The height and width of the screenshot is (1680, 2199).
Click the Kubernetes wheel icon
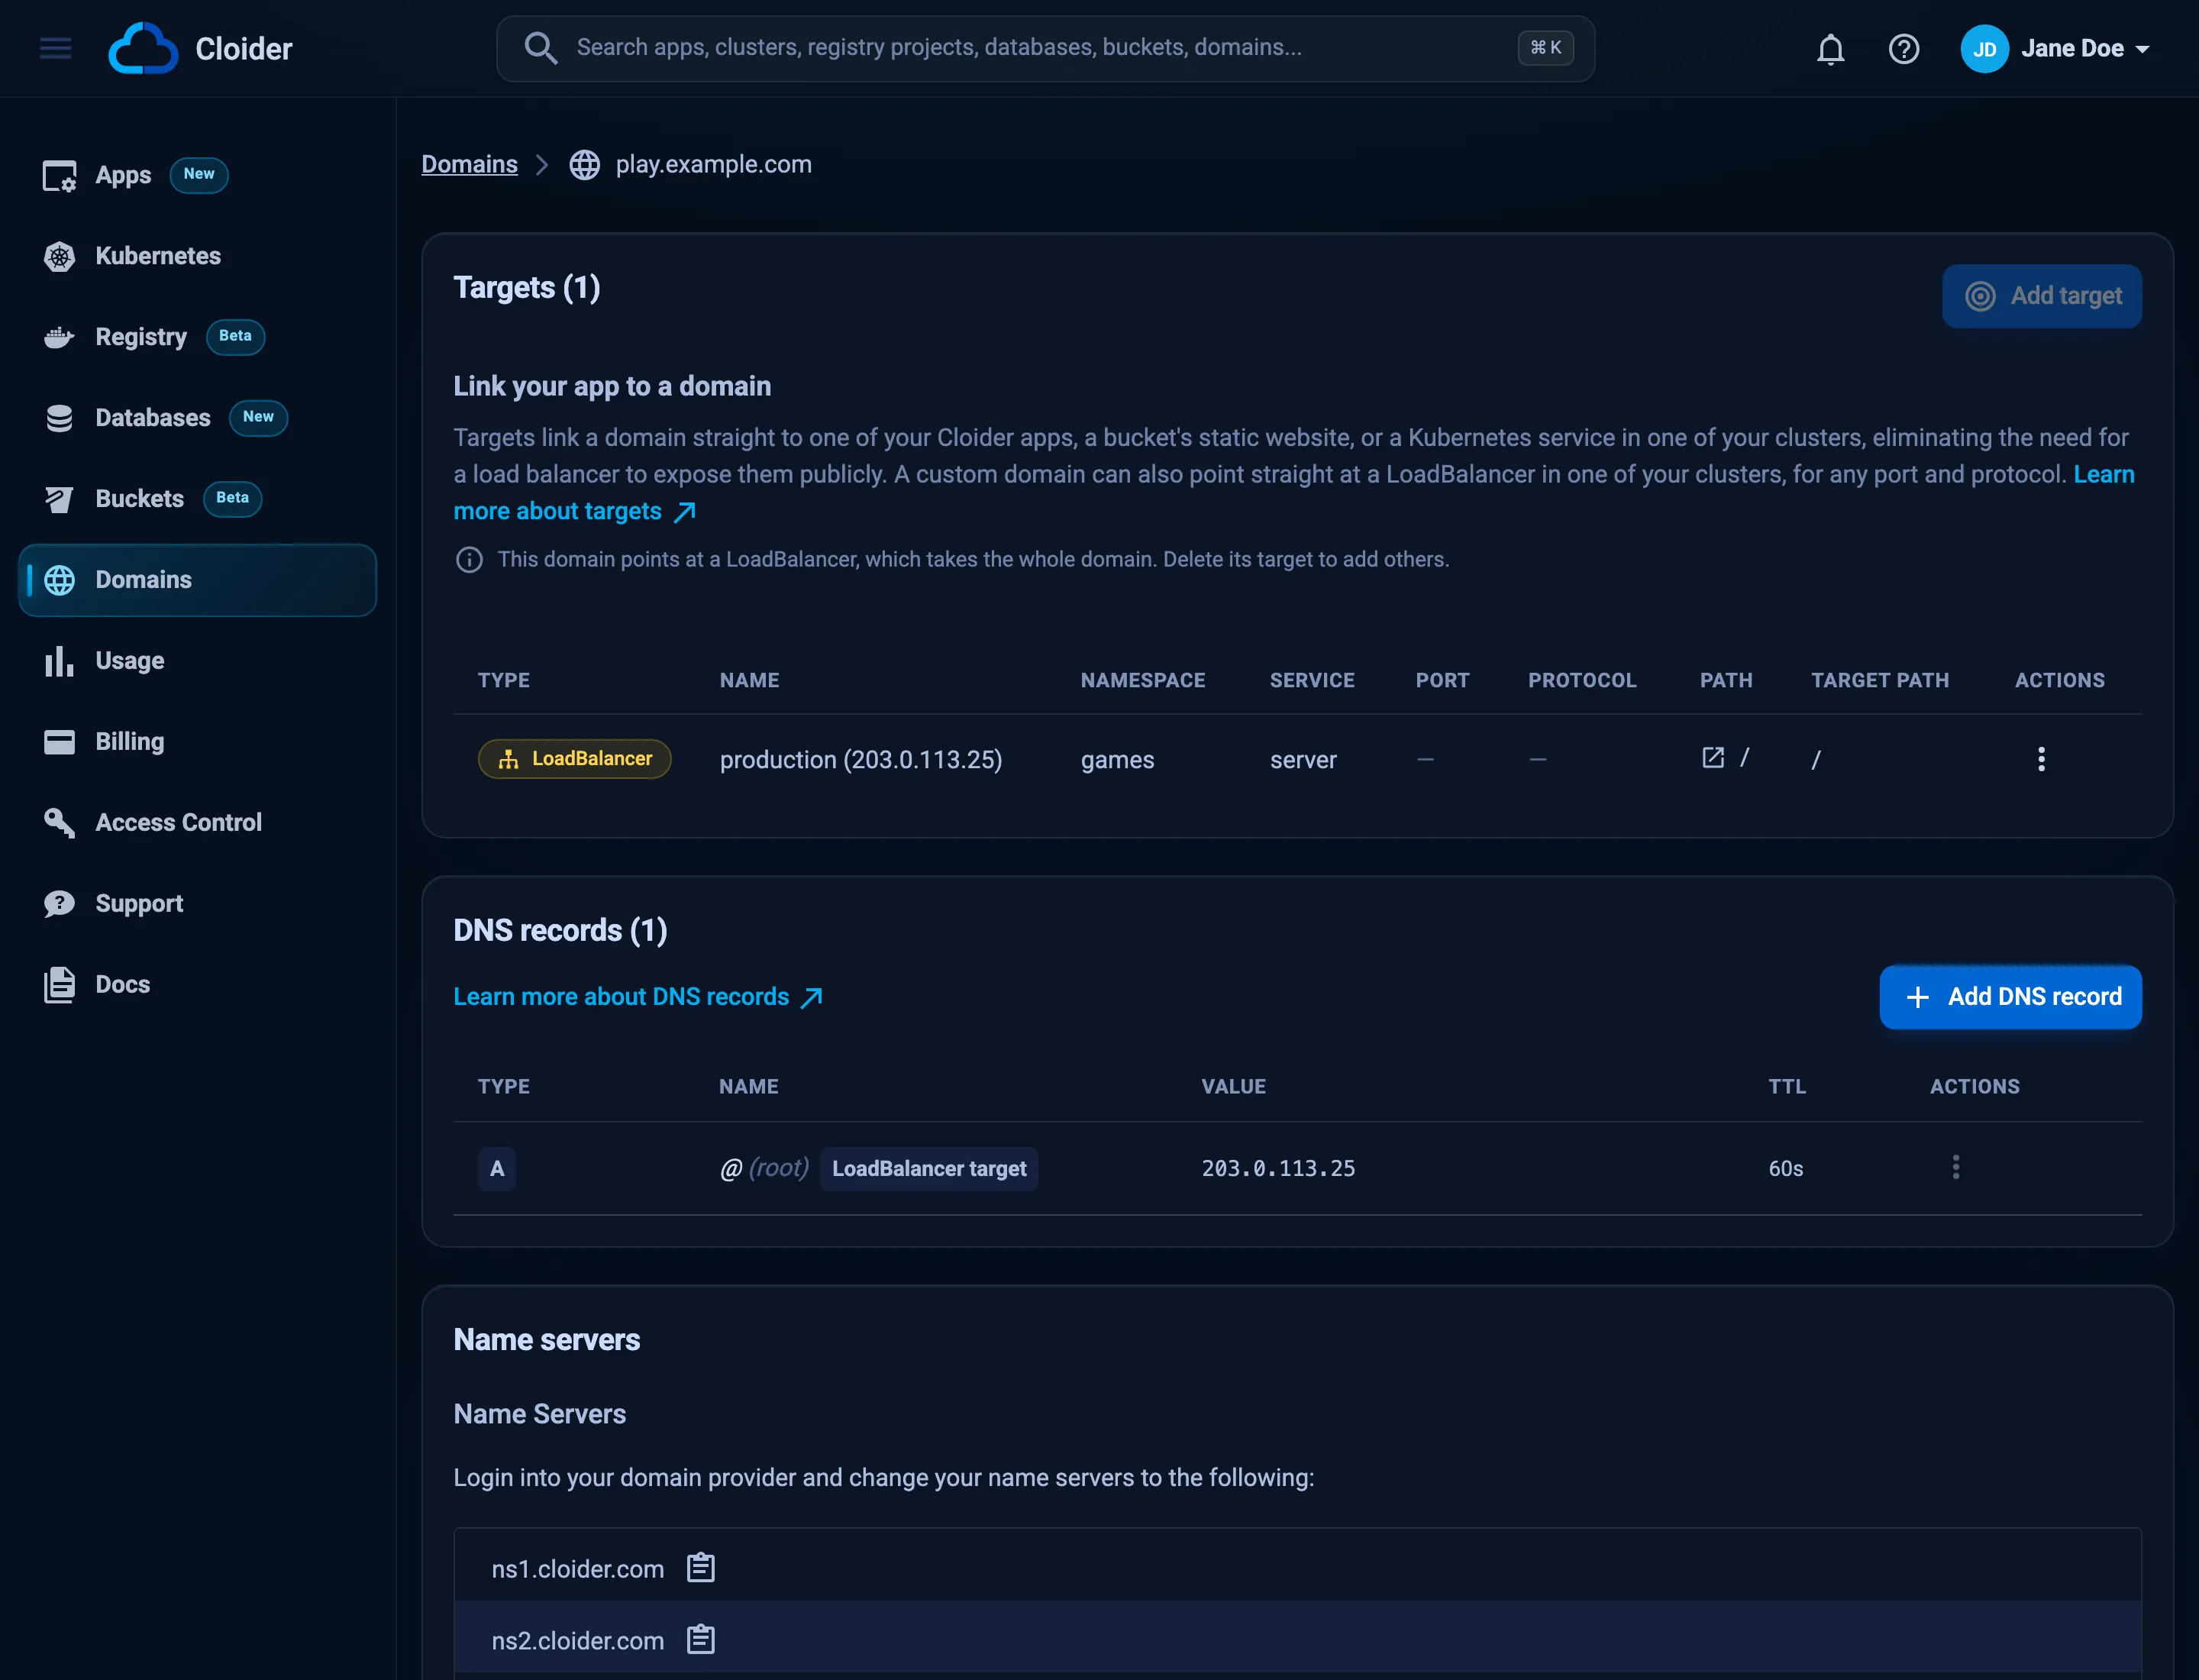[x=59, y=257]
